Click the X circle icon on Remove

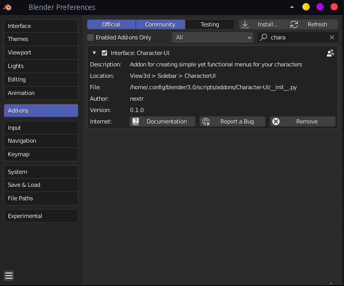276,121
